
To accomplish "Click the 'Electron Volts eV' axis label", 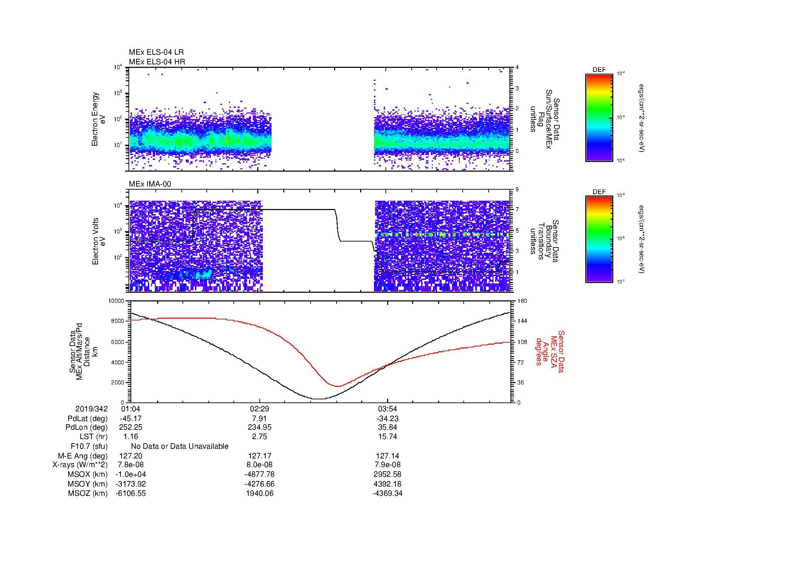I will click(98, 241).
